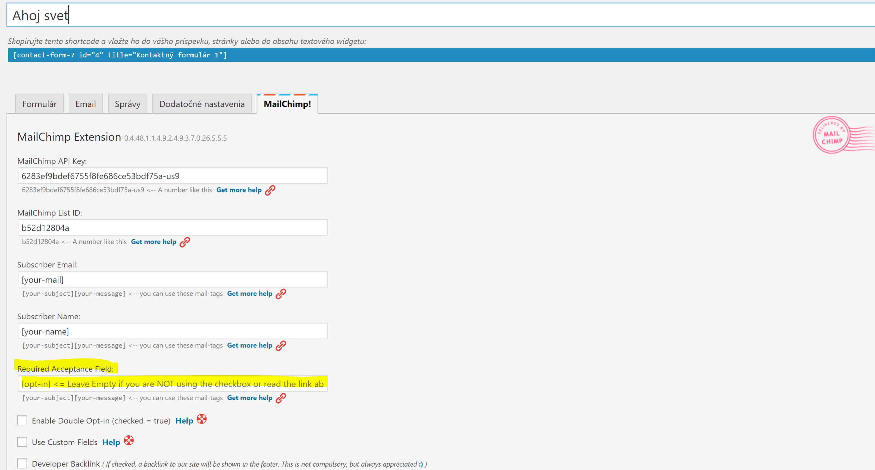Click lifebuoy icon next to Custom Fields Help
Screen dimensions: 875x470
click(129, 441)
